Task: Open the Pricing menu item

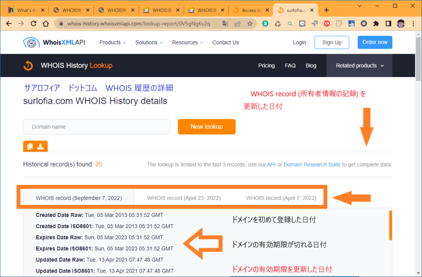Action: (x=266, y=65)
